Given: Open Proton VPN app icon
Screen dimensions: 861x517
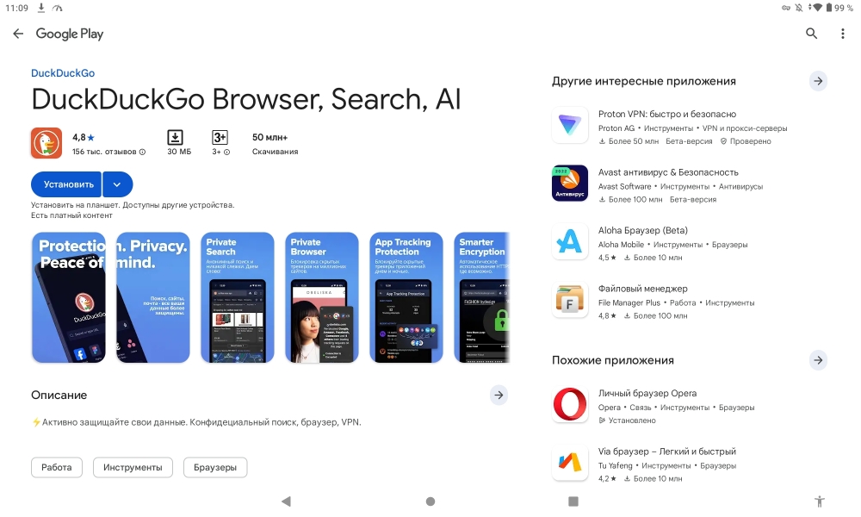Looking at the screenshot, I should click(569, 125).
